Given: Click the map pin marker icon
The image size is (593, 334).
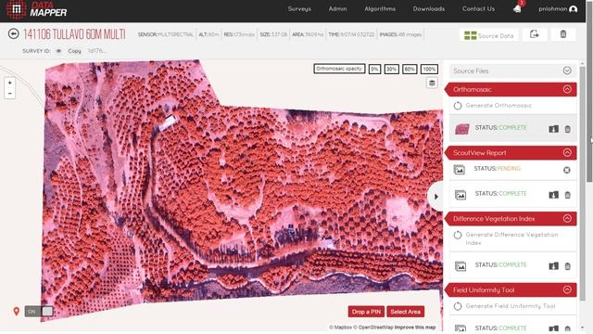Looking at the screenshot, I should coord(17,312).
